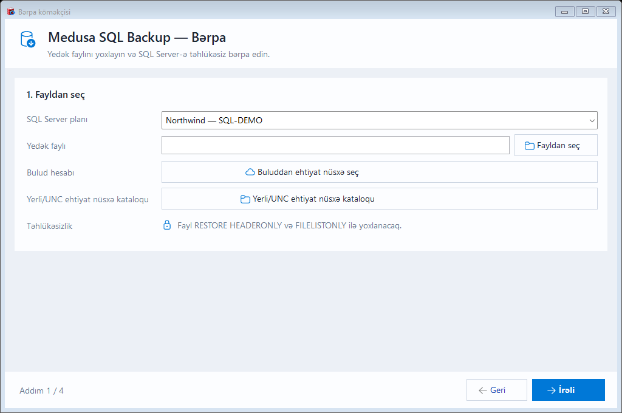The width and height of the screenshot is (622, 413).
Task: Click the RESTORE HEADERONLY verification note text
Action: (x=290, y=226)
